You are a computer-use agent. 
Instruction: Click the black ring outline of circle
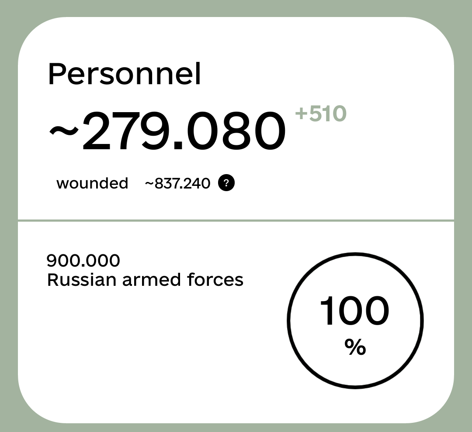(x=355, y=254)
